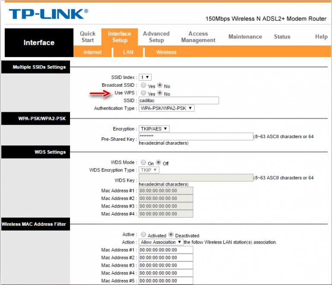Image resolution: width=332 pixels, height=285 pixels.
Task: Open the Advanced Setup tab
Action: (x=156, y=37)
